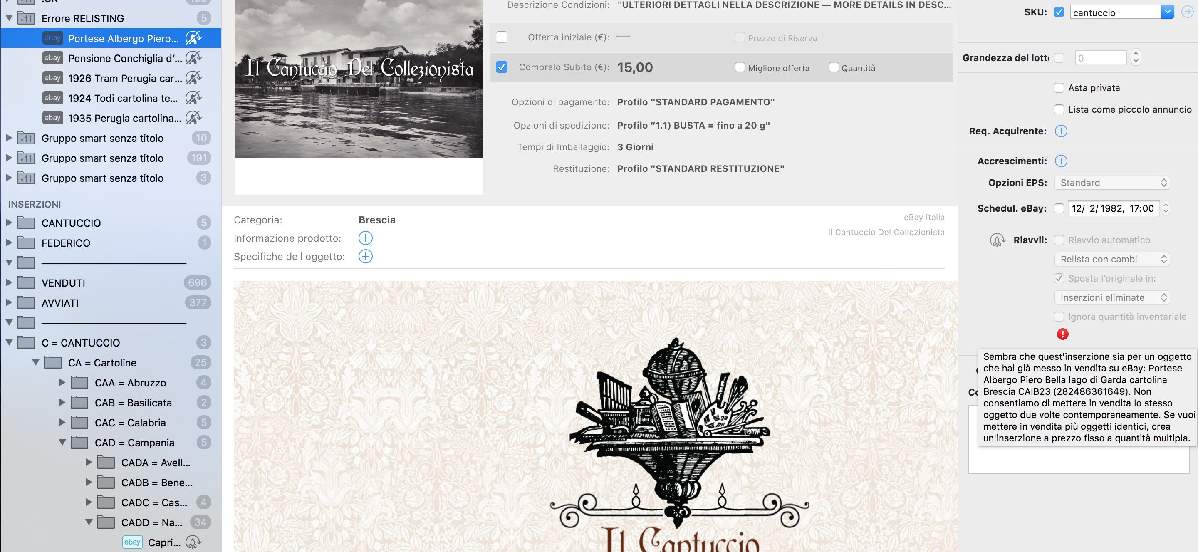
Task: Add Accrescimenti with the plus icon
Action: 1061,161
